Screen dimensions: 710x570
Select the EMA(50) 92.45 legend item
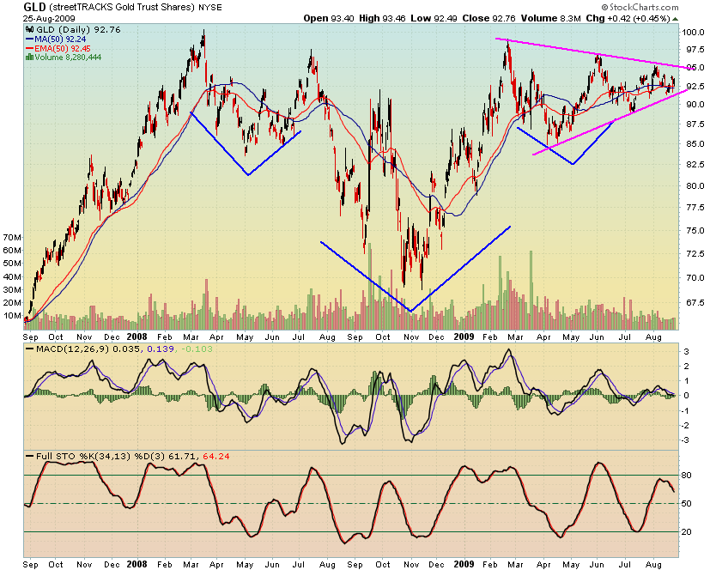[x=58, y=48]
